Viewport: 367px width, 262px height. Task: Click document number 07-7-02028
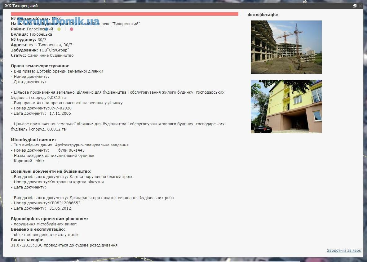tap(60, 108)
